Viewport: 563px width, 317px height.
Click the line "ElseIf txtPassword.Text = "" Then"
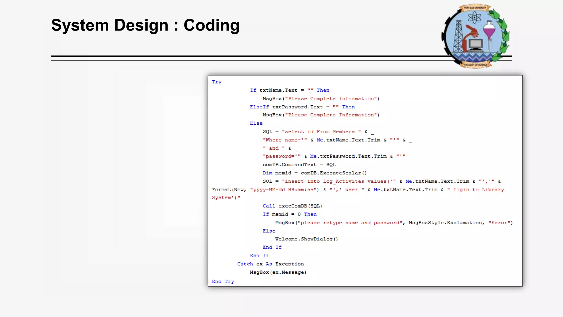[302, 107]
